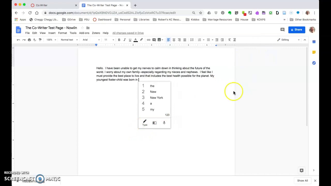
Task: Click the Justify alignment icon
Action: 185,40
